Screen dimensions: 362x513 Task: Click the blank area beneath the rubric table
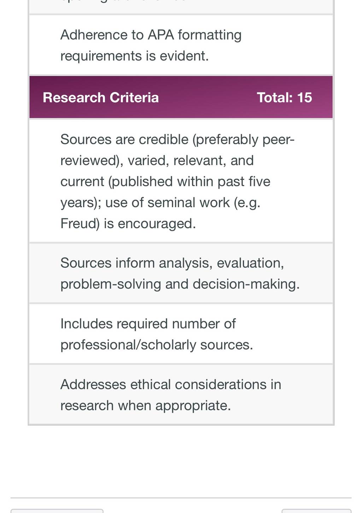coord(181,461)
